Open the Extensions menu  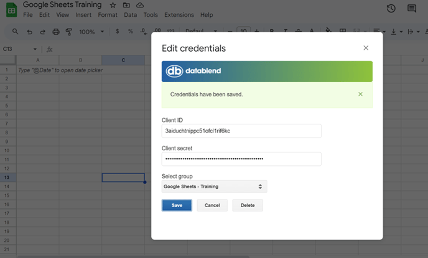point(179,15)
